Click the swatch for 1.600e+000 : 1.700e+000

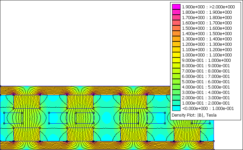(x=176, y=23)
